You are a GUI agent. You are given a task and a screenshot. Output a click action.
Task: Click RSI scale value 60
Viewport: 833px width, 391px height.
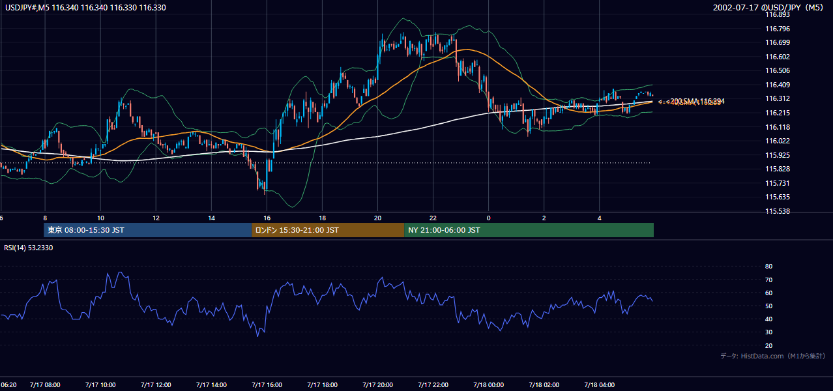(x=768, y=293)
